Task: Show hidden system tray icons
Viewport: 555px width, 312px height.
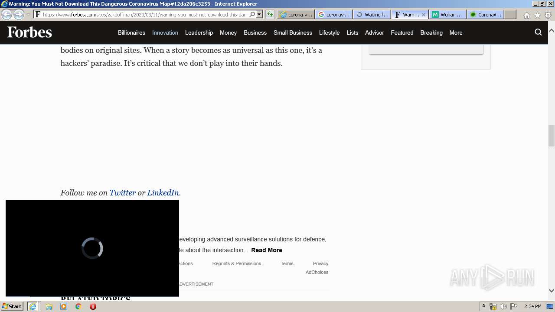Action: (483, 306)
